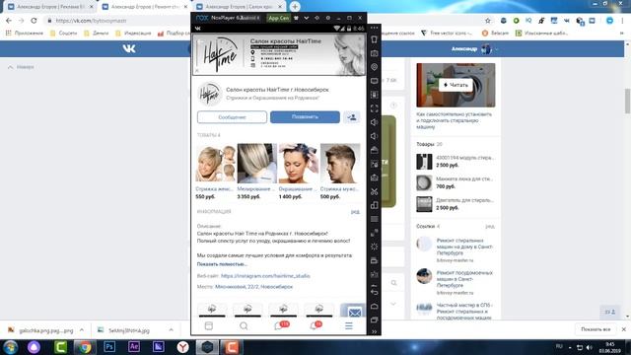This screenshot has height=355, width=631.
Task: Click Наверх back-to-top link in browser
Action: [x=21, y=67]
